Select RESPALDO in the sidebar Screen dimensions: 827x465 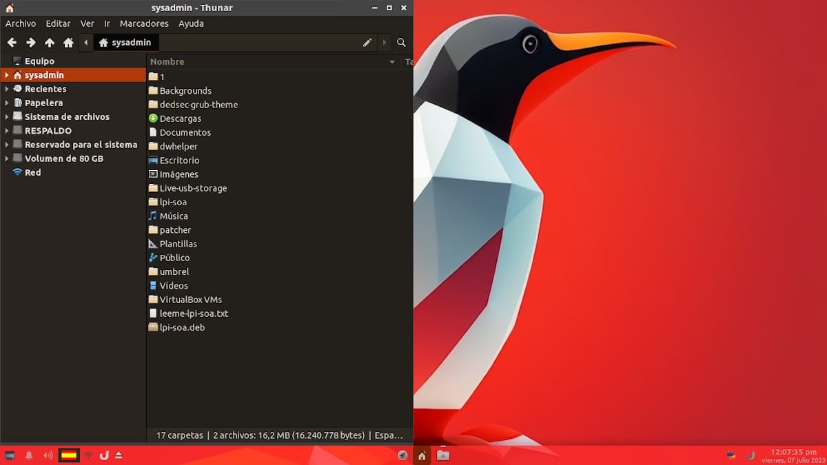pyautogui.click(x=48, y=130)
